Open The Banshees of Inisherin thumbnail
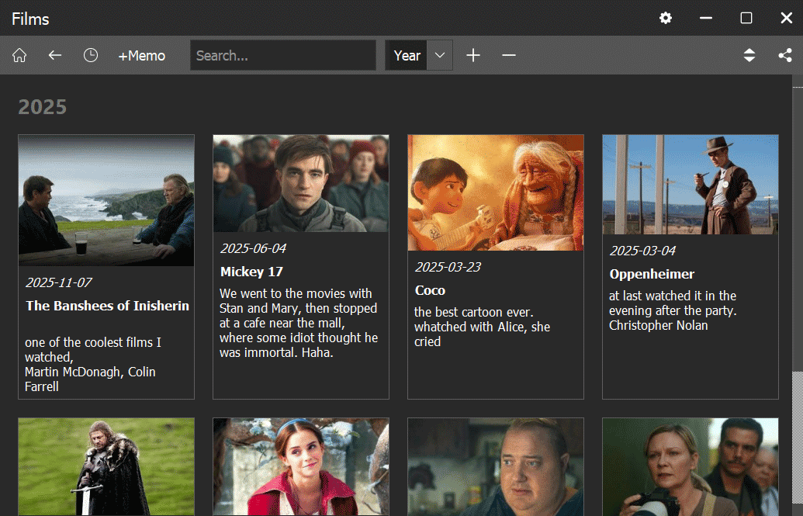Image resolution: width=803 pixels, height=516 pixels. pyautogui.click(x=106, y=200)
